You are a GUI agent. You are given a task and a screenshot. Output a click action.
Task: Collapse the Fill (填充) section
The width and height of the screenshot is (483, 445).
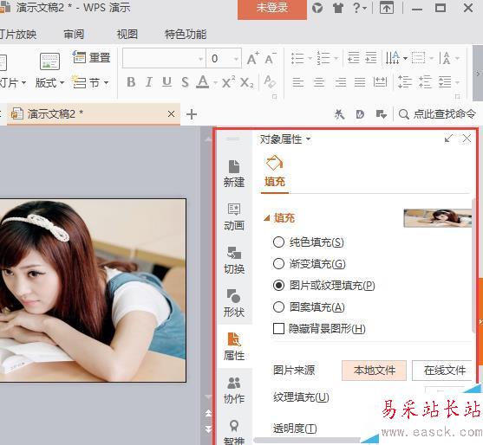267,218
